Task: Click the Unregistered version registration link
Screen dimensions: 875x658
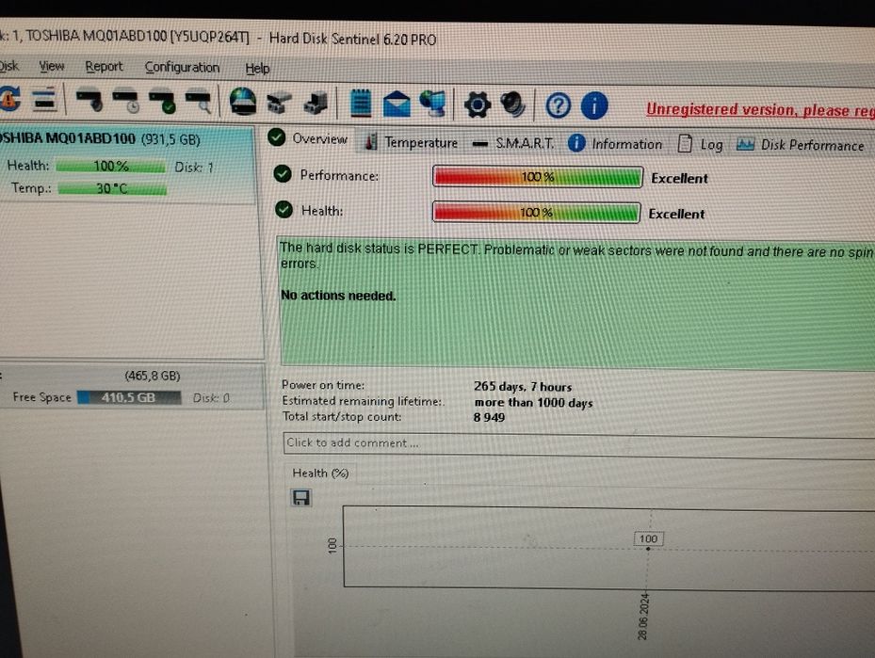Action: click(x=760, y=110)
